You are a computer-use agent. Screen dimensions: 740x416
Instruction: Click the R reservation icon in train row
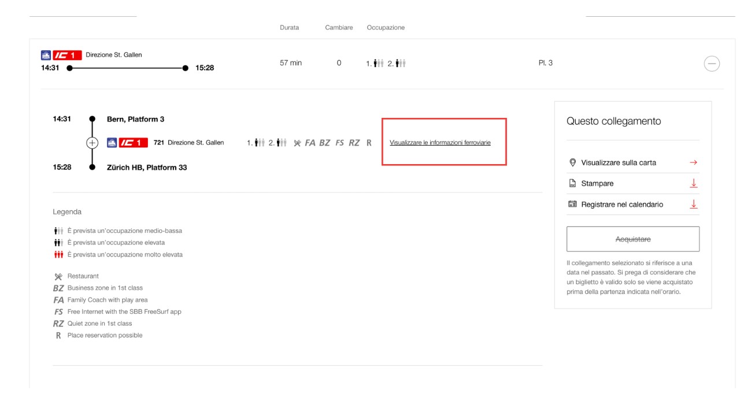(369, 143)
